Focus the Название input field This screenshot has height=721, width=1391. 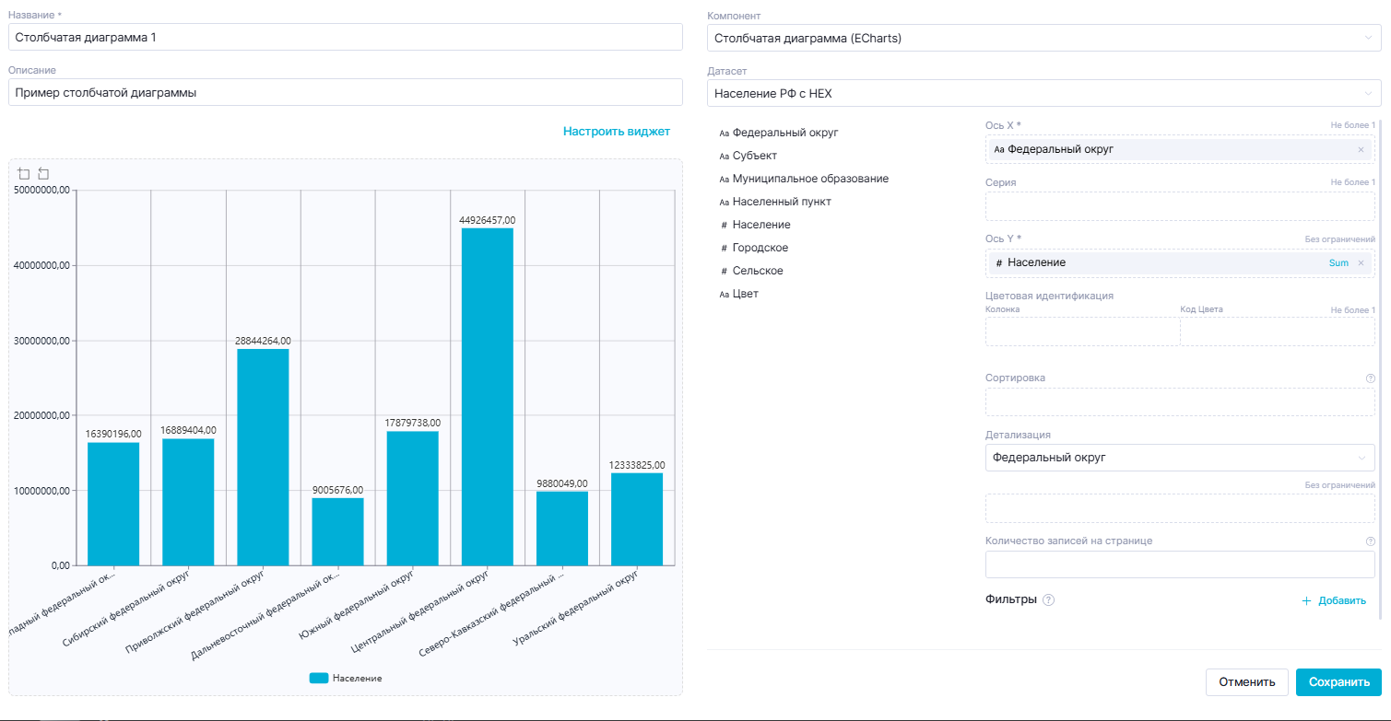pyautogui.click(x=346, y=37)
